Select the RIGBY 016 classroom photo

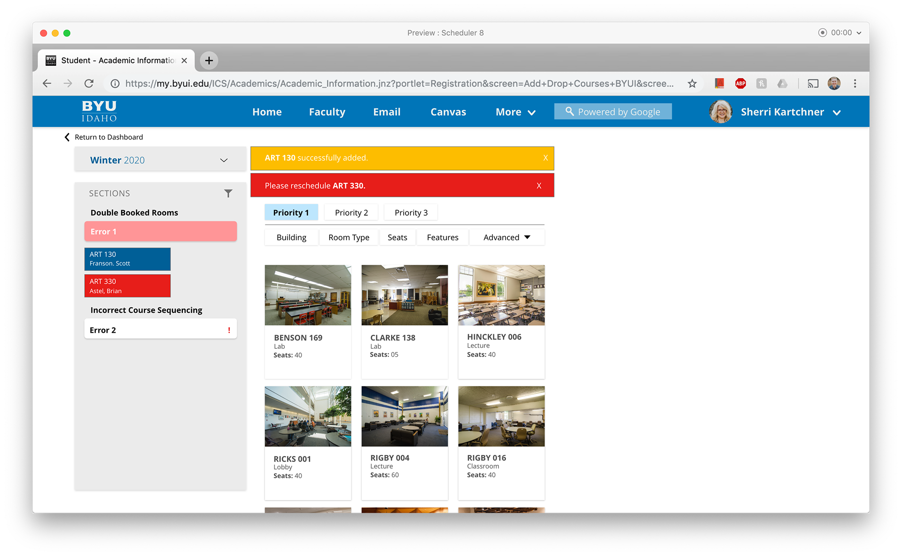point(501,416)
